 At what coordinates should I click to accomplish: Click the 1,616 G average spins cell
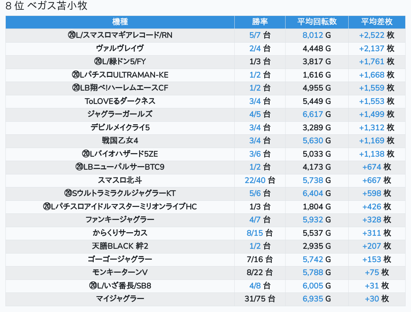tap(317, 75)
